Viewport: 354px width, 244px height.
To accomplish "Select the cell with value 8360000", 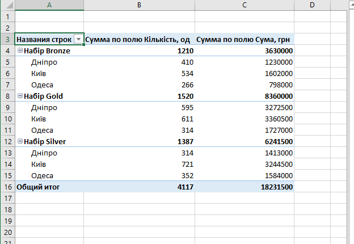I will 245,96.
